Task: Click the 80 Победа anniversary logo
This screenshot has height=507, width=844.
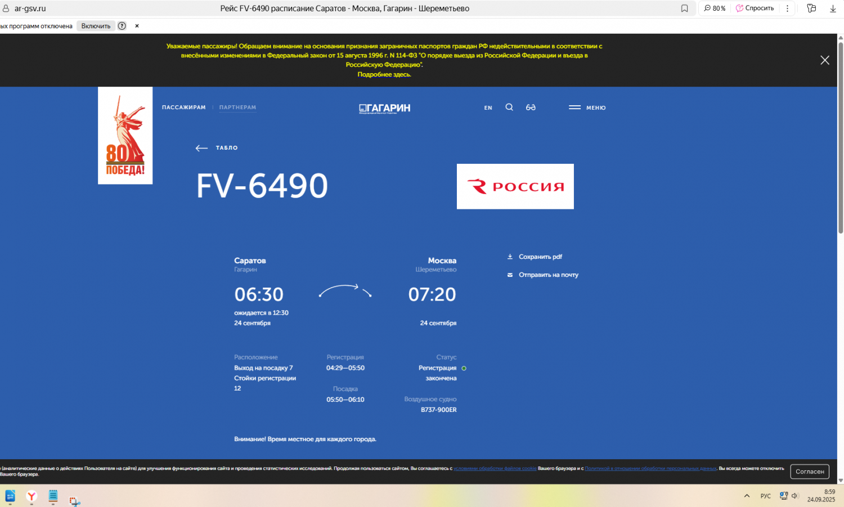Action: click(125, 136)
